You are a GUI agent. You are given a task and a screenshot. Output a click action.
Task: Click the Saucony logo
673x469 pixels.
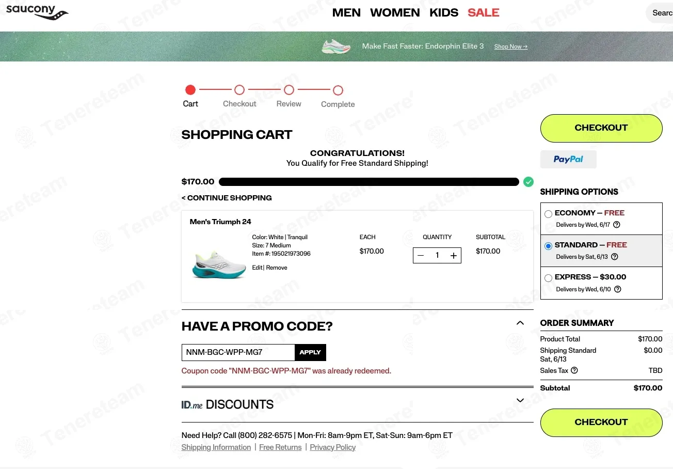[37, 12]
